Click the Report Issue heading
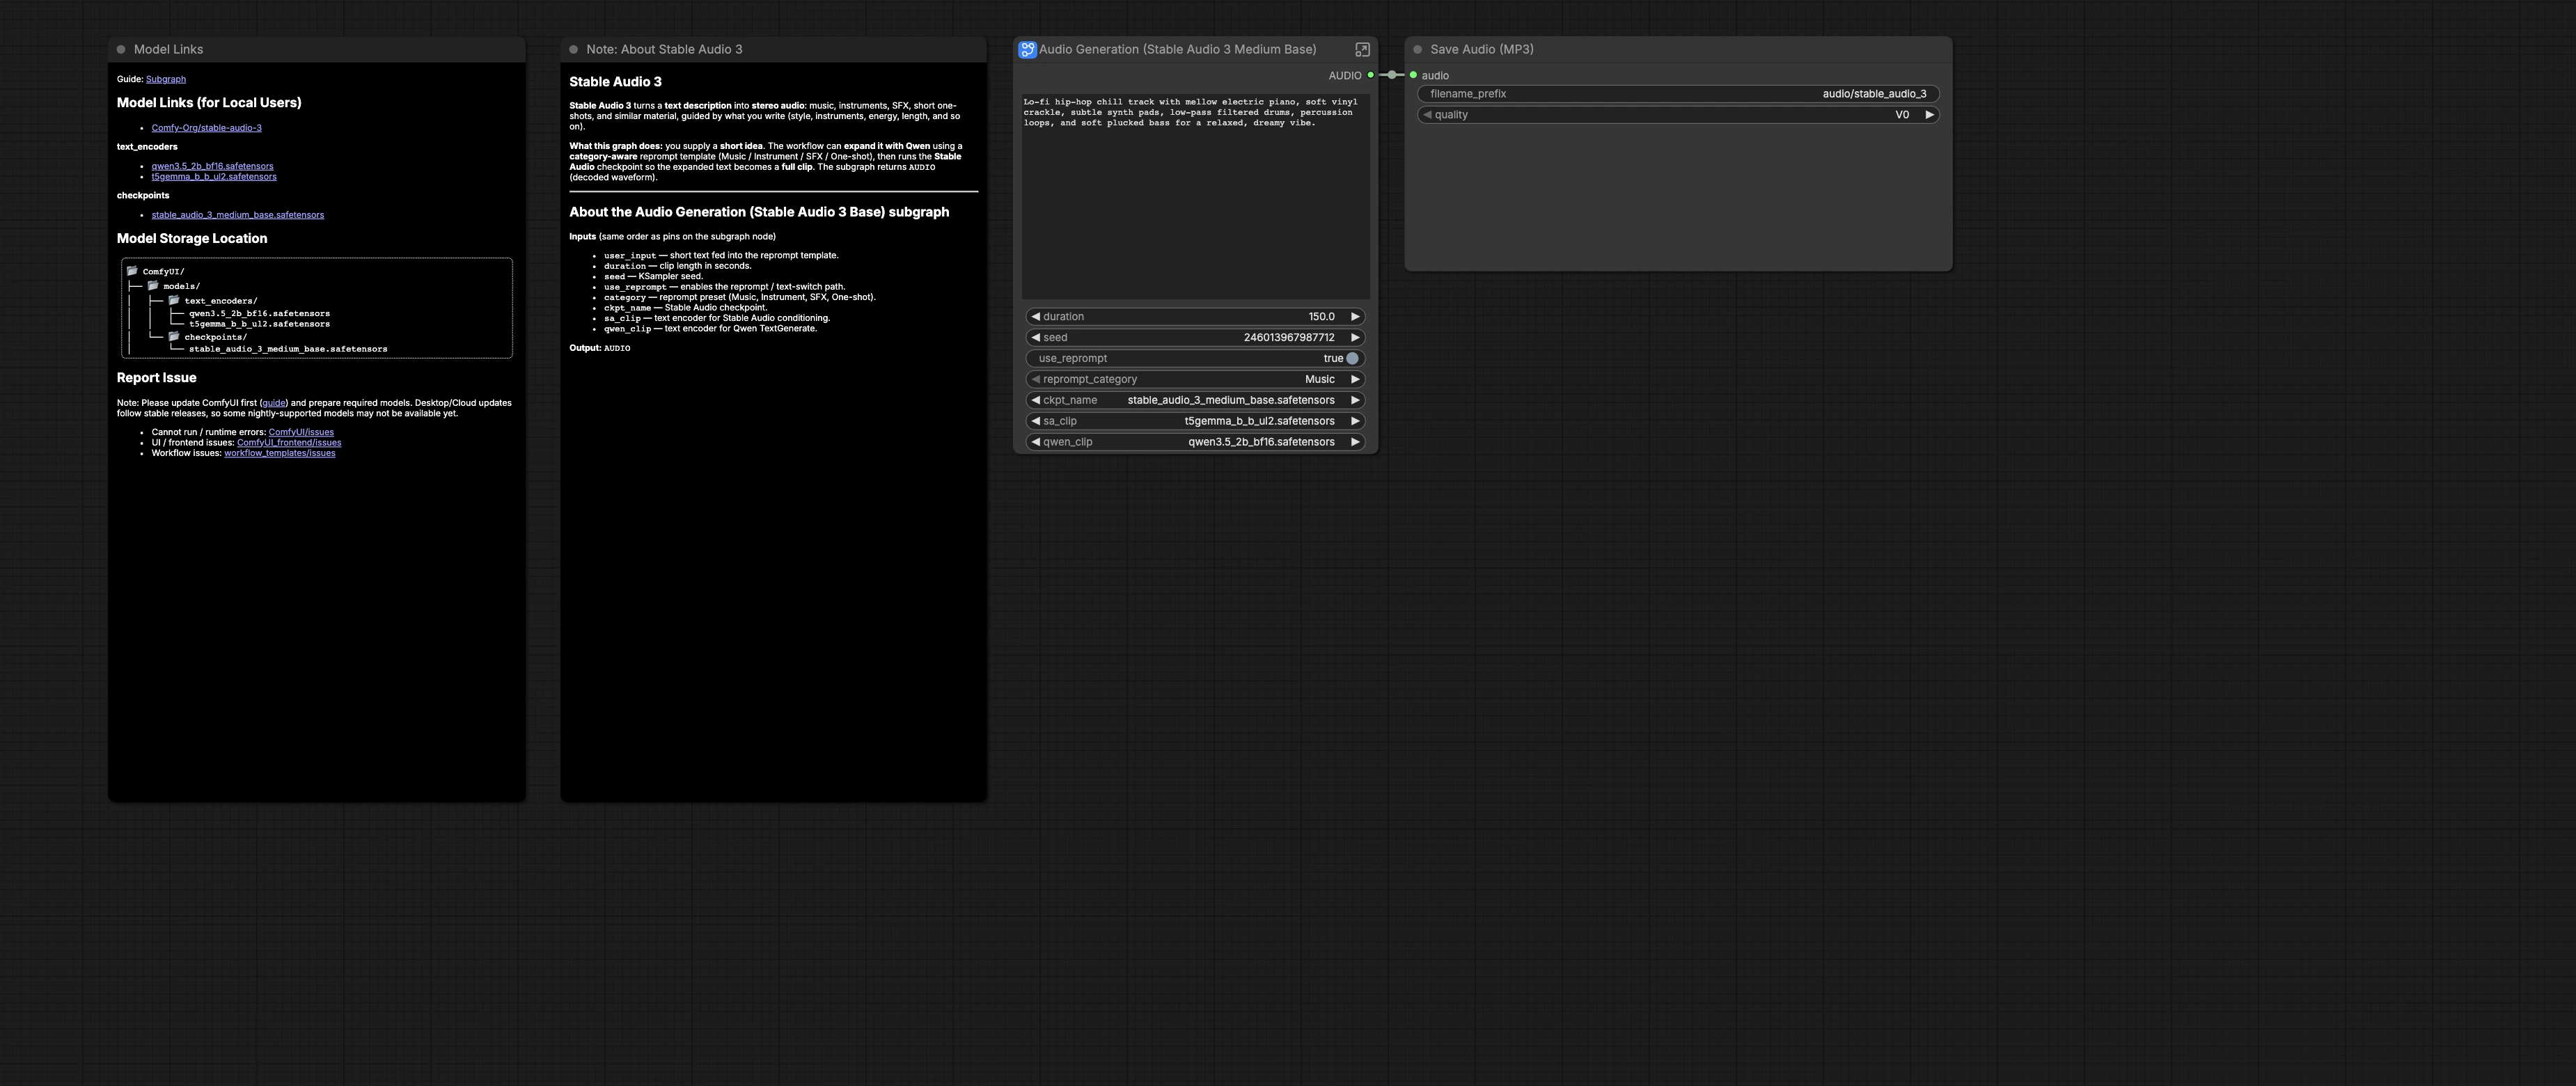 (x=156, y=378)
